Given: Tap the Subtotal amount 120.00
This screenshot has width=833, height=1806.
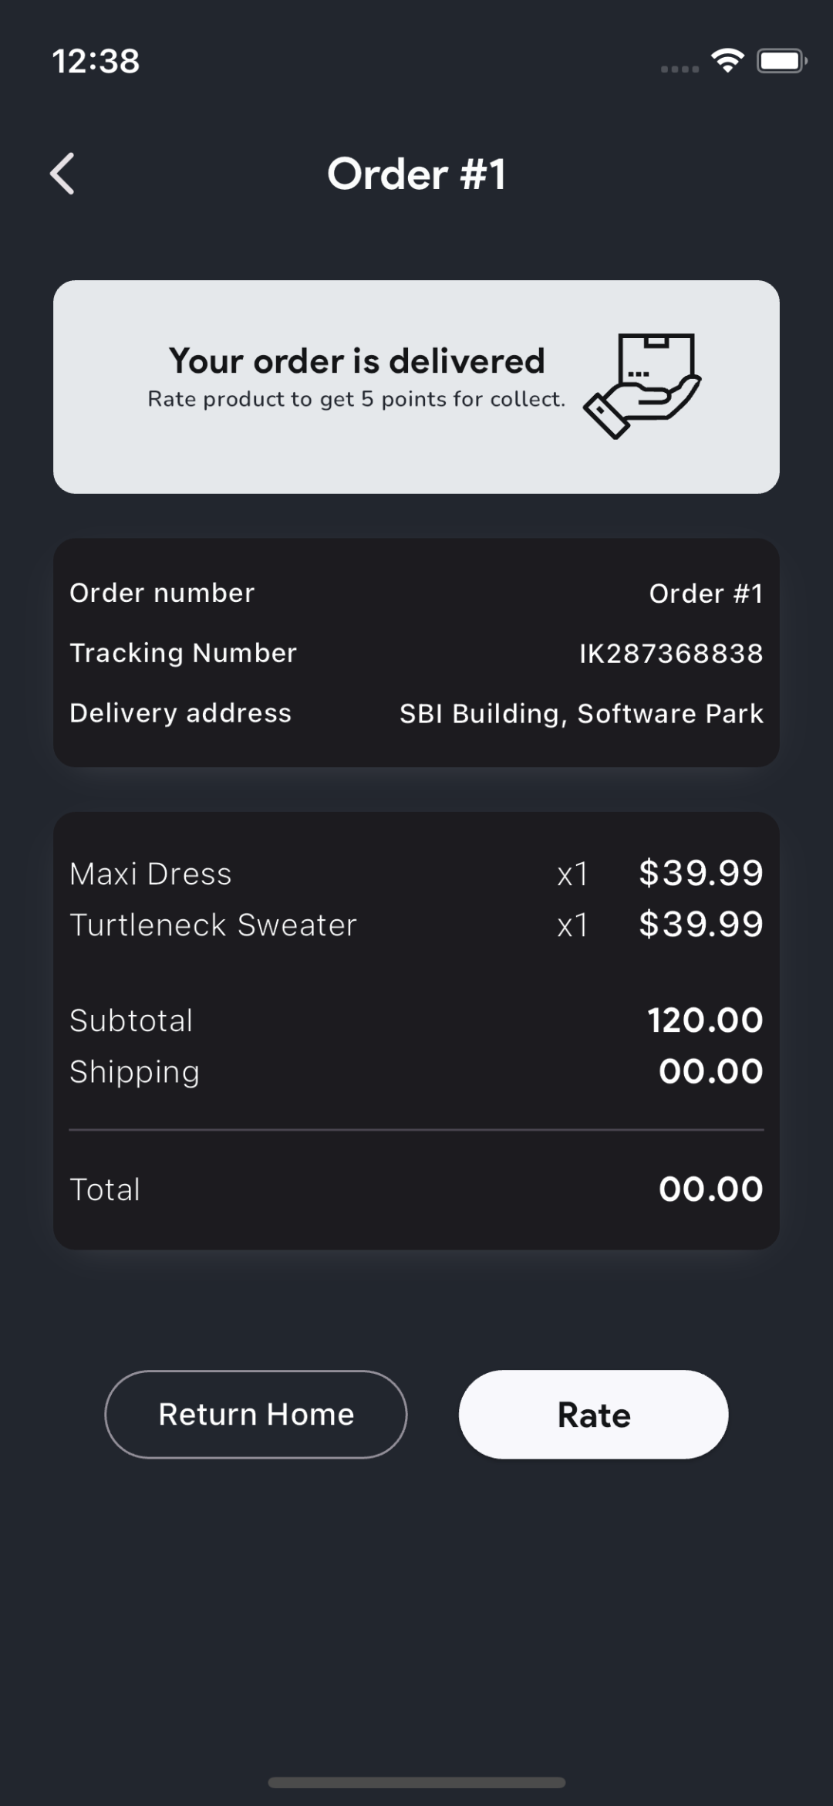Looking at the screenshot, I should [x=705, y=1020].
